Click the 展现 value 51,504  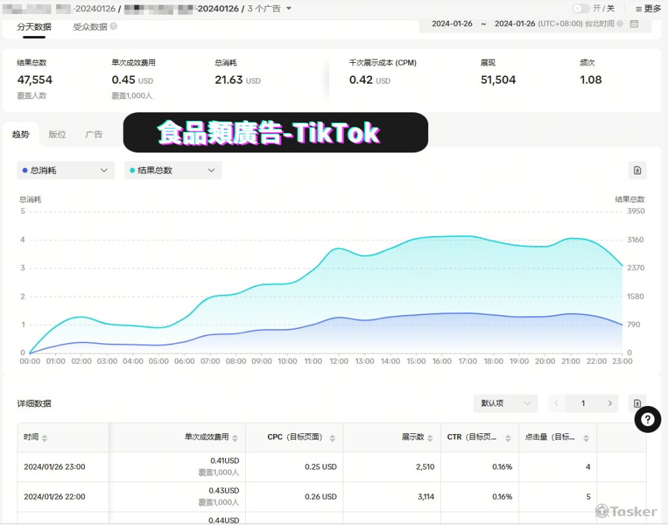(x=498, y=80)
